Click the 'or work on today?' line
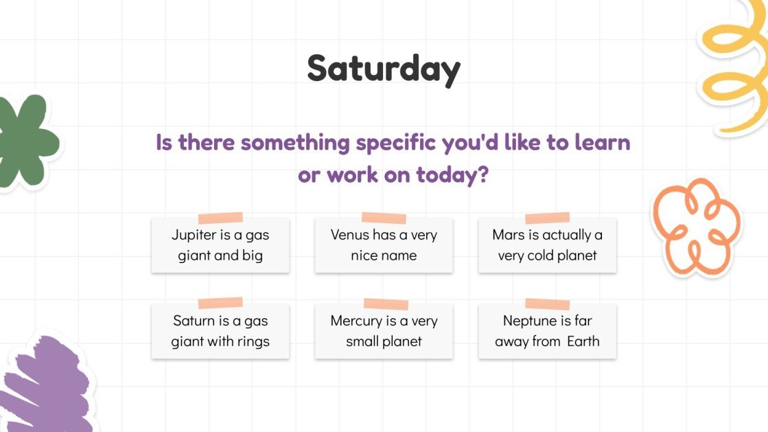Image resolution: width=768 pixels, height=432 pixels. click(x=393, y=174)
